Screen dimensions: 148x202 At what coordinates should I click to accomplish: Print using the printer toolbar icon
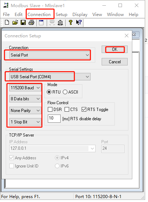tap(31, 22)
